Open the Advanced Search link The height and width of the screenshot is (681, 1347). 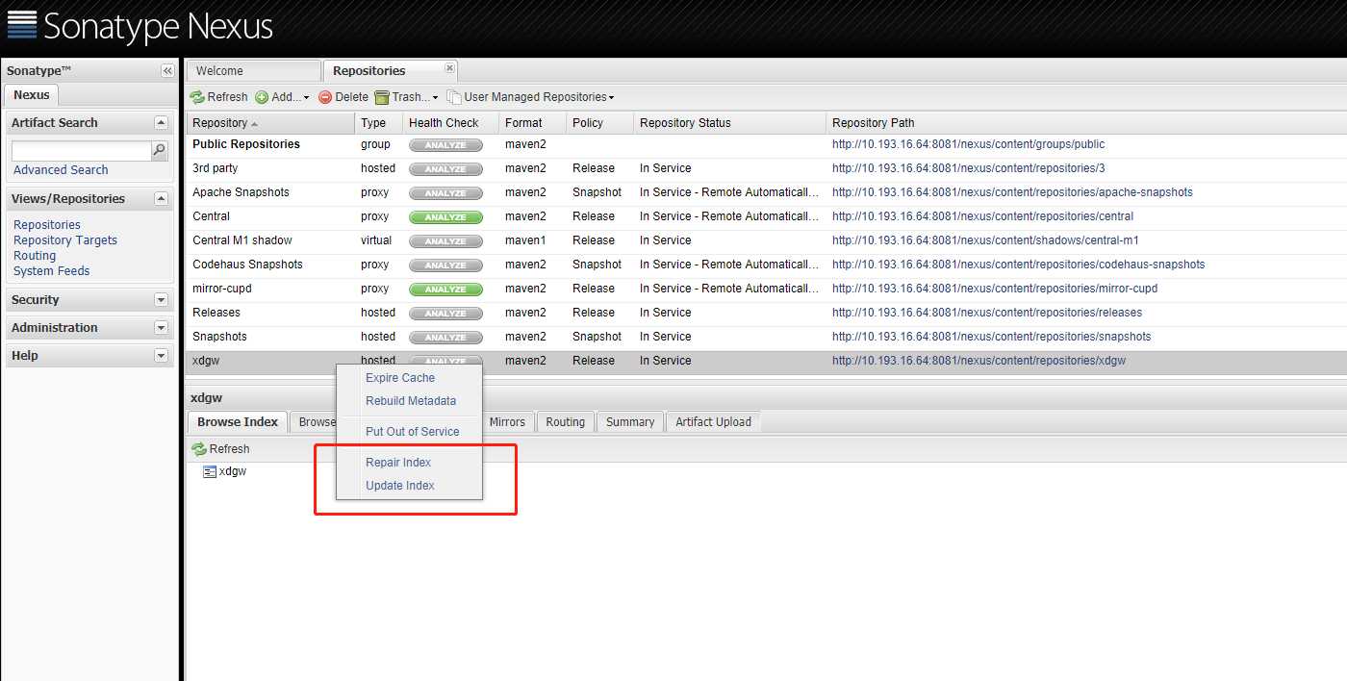pos(61,170)
